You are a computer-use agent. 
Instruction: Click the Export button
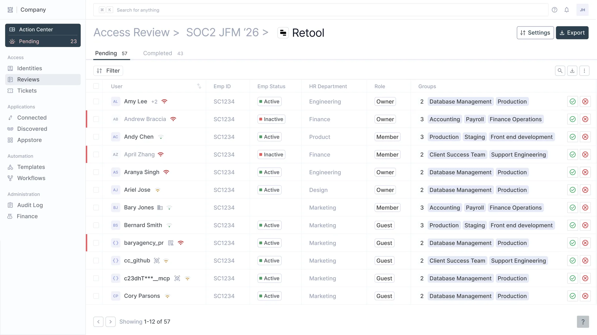572,33
